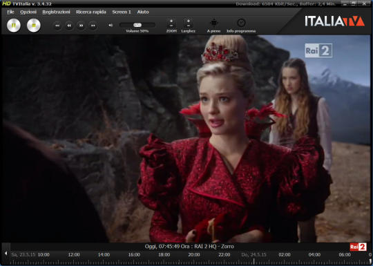Click the A pieno label
373x266 pixels.
213,31
